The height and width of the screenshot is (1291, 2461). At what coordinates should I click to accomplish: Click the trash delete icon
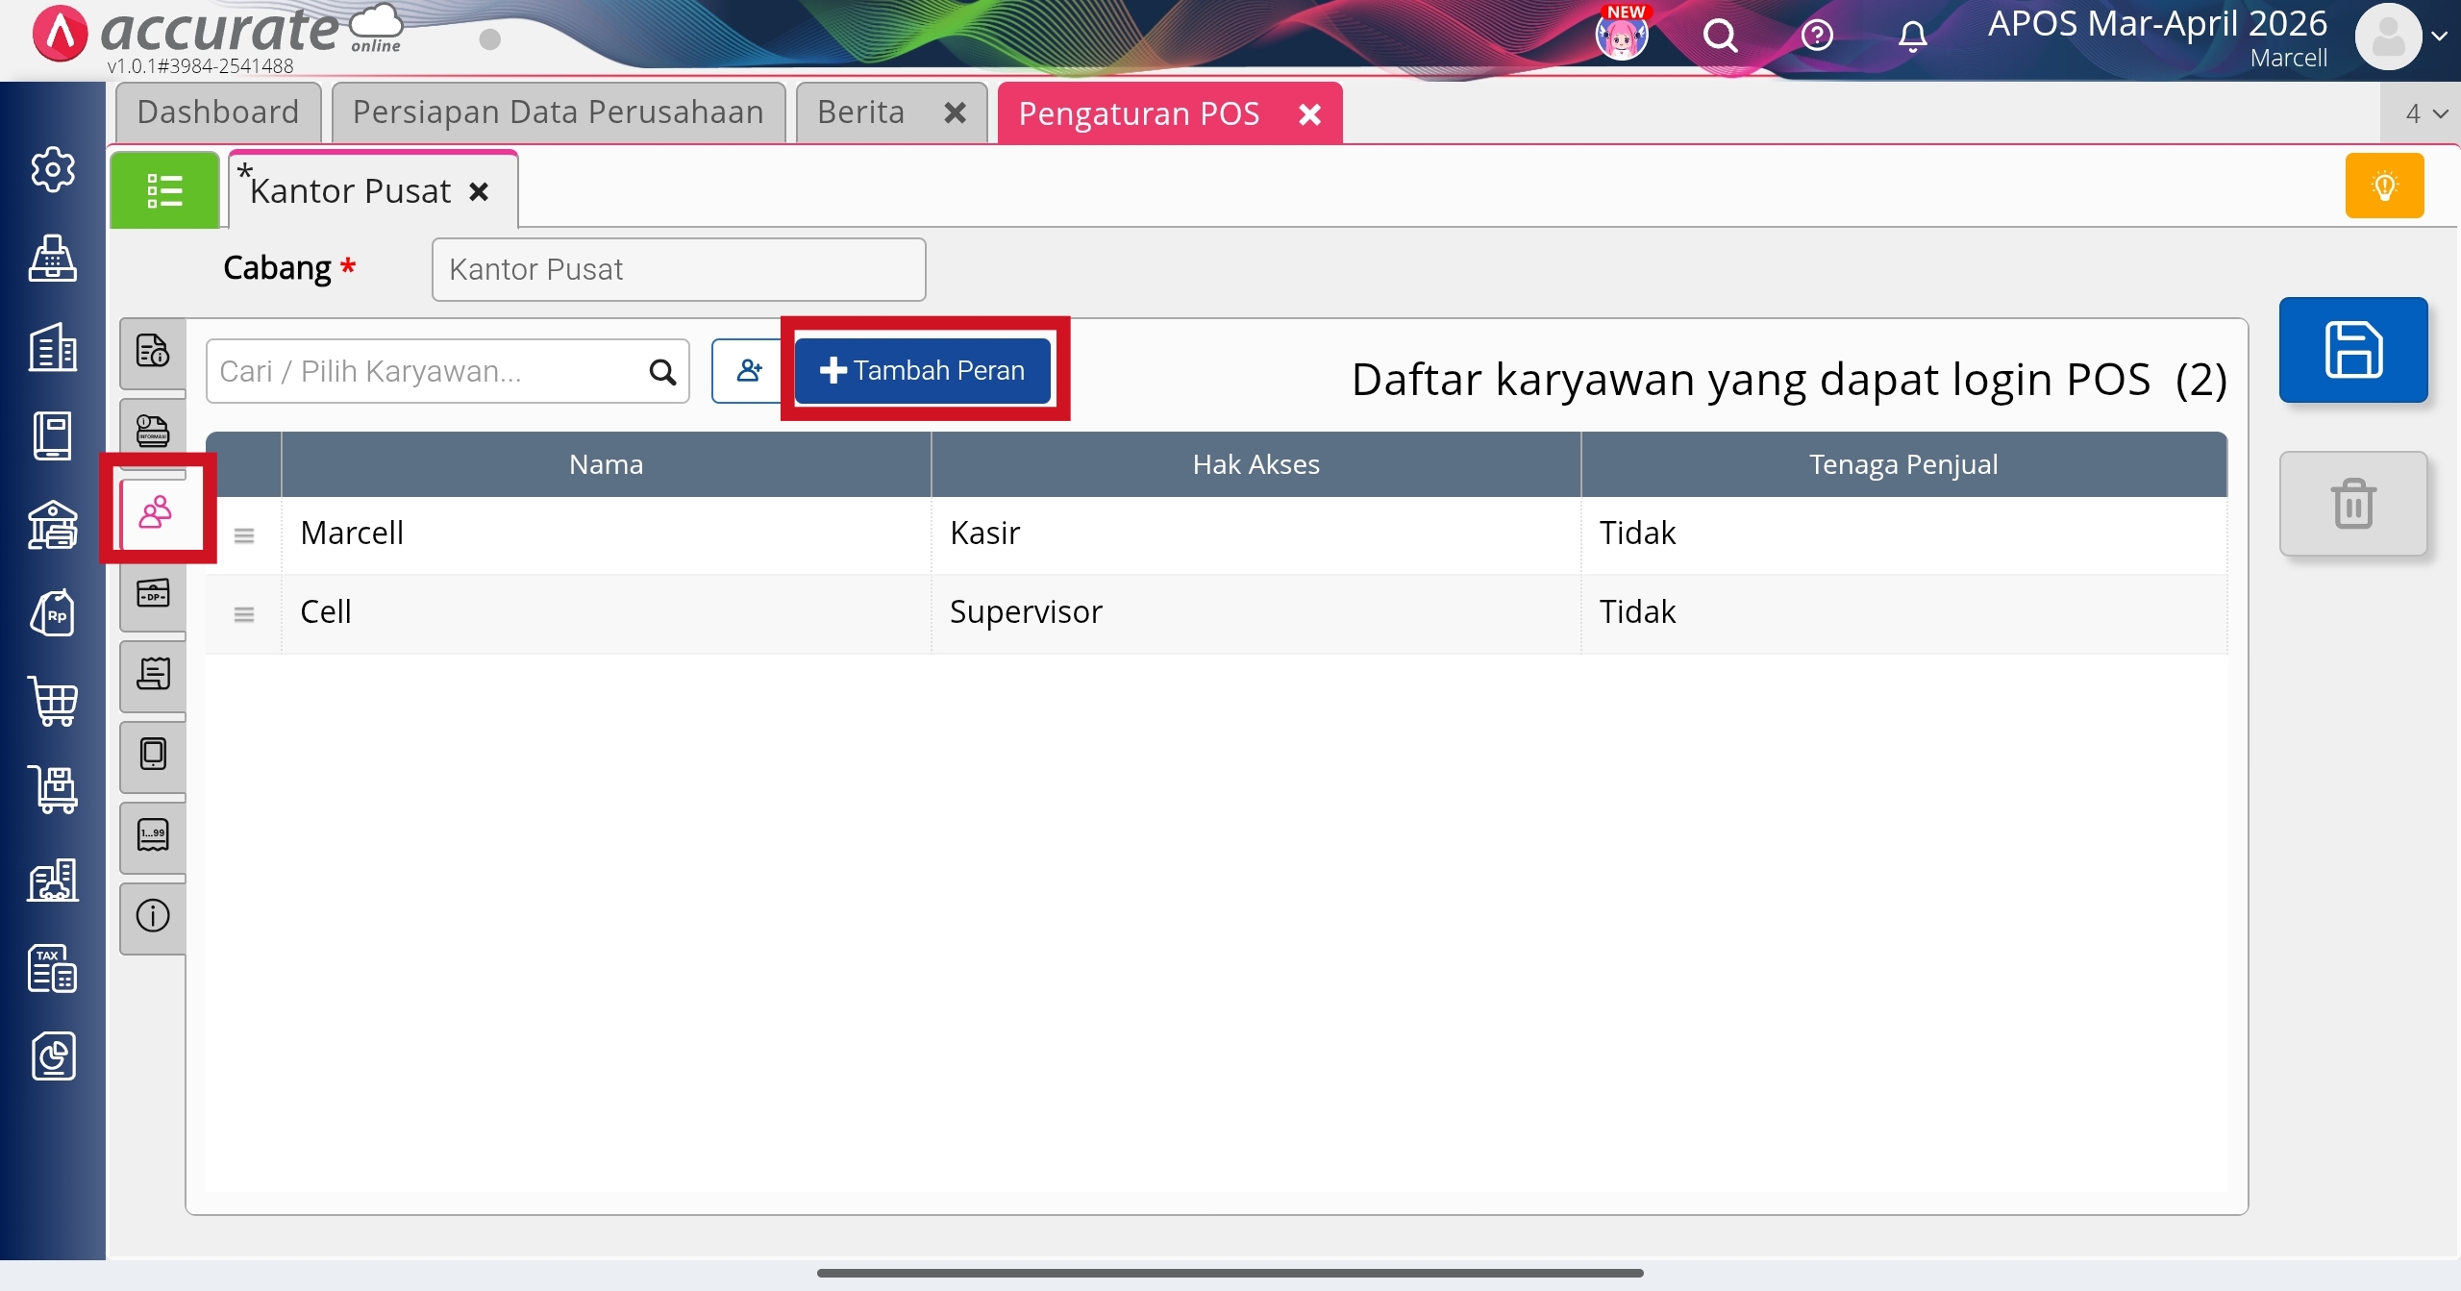tap(2352, 504)
